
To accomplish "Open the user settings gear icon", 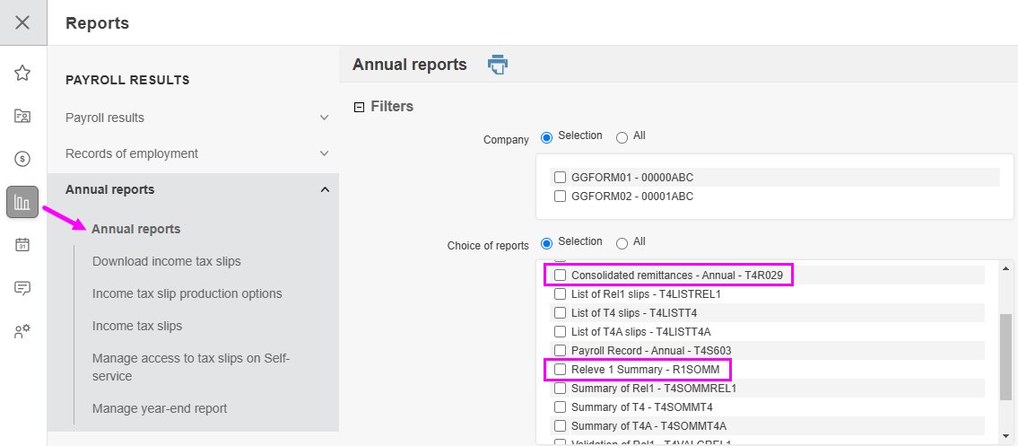I will pos(22,331).
